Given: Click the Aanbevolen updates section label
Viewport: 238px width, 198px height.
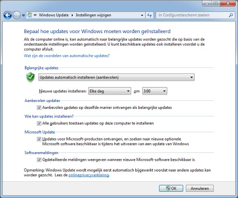Looking at the screenshot, I should tap(42, 101).
